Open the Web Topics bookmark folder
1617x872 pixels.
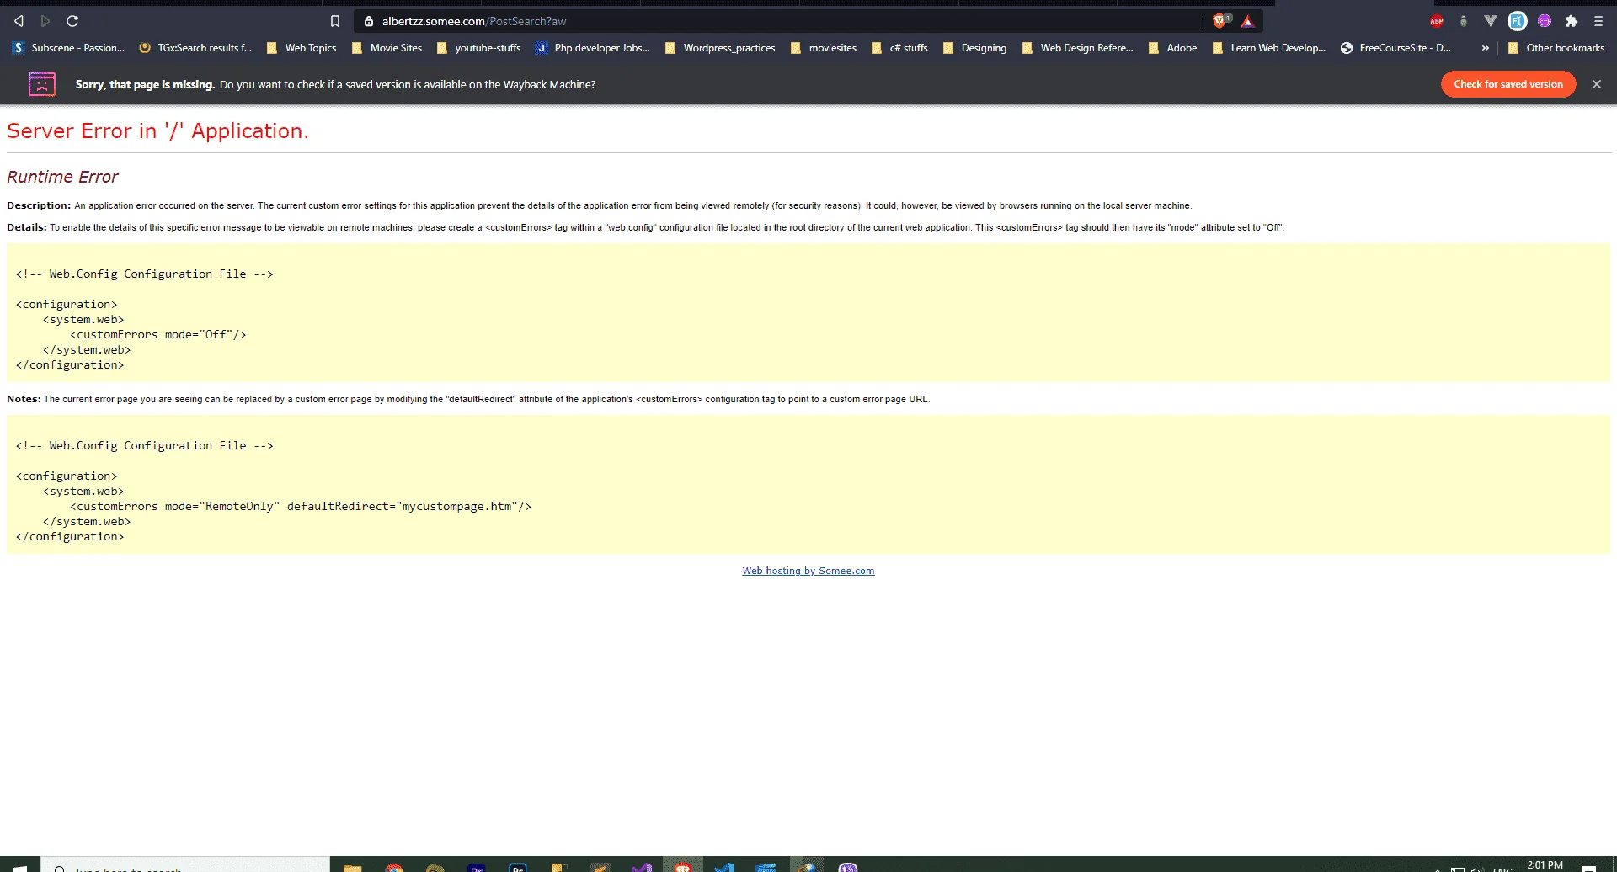(302, 48)
